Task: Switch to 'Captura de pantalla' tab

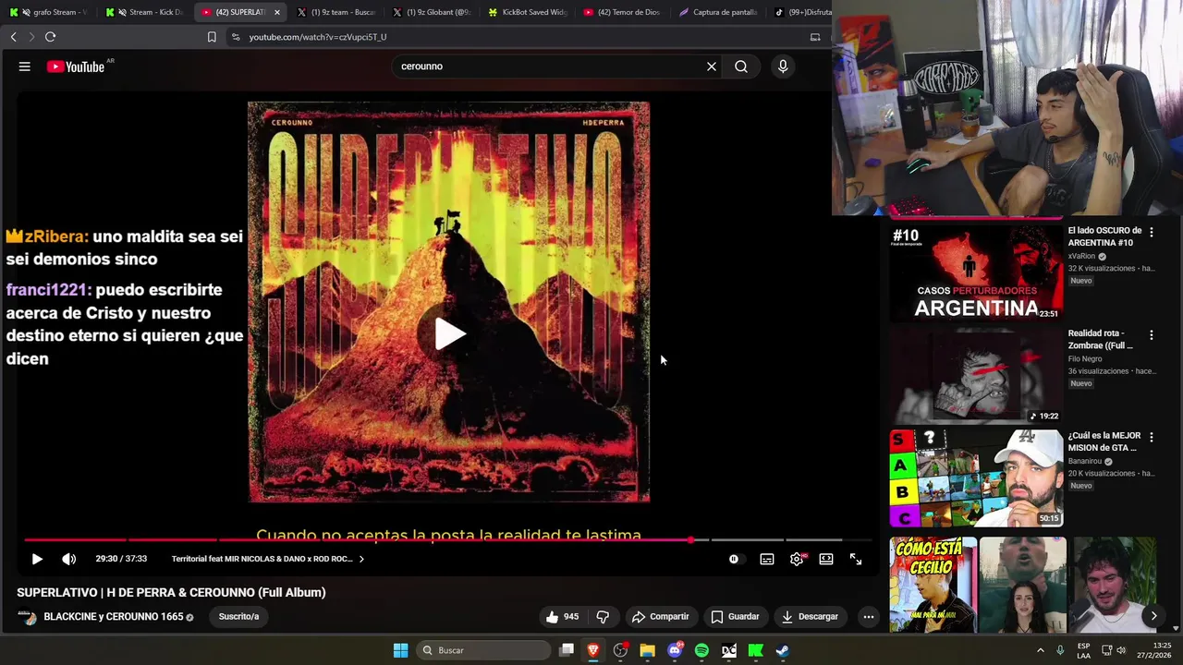Action: 719,12
